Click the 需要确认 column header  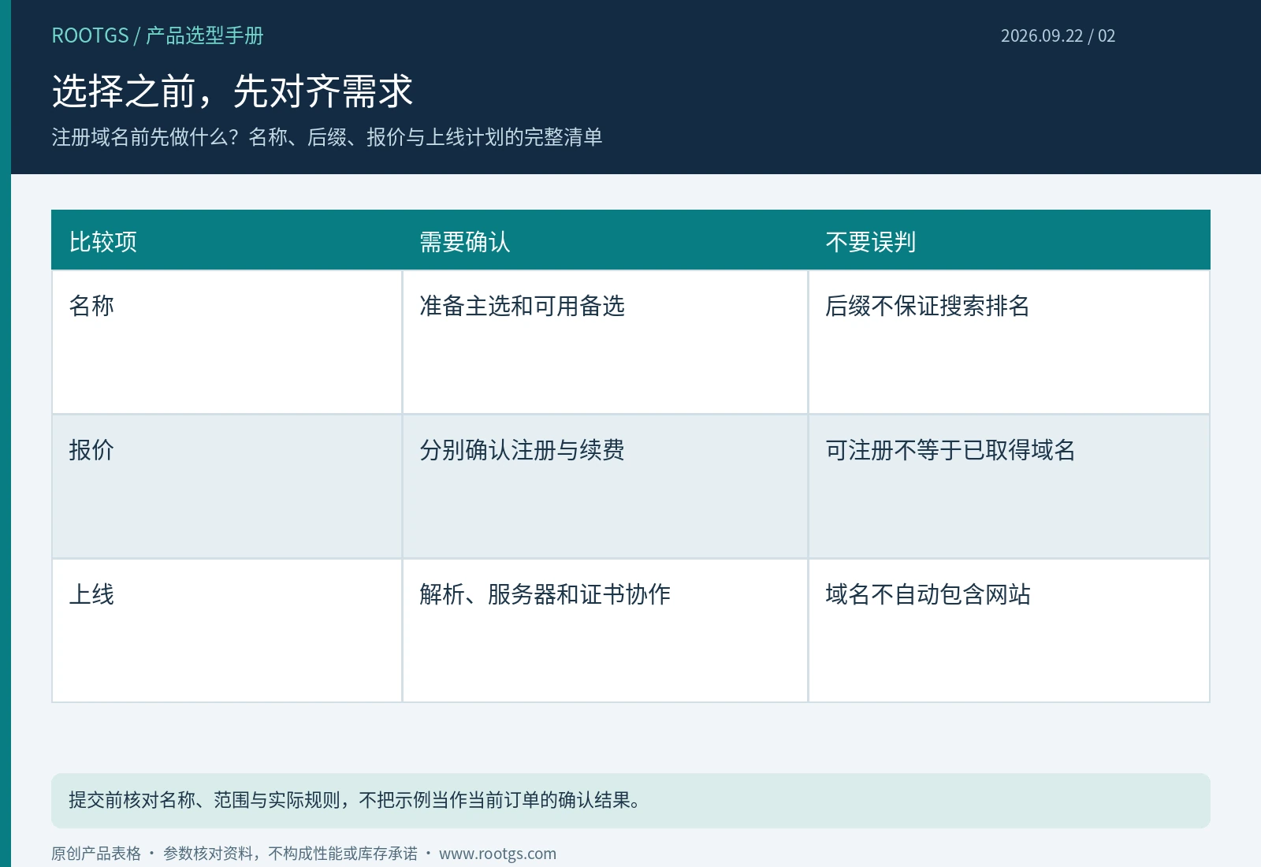[605, 240]
